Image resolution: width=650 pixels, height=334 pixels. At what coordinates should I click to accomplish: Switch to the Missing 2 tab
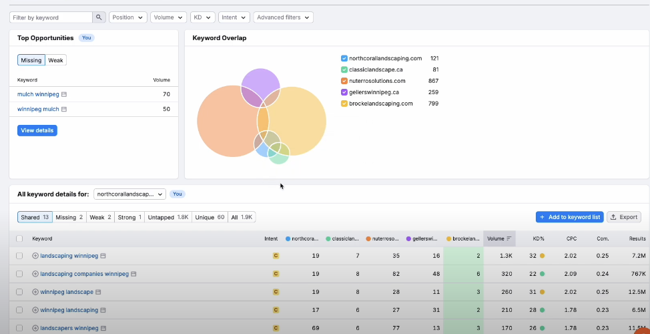pyautogui.click(x=69, y=217)
